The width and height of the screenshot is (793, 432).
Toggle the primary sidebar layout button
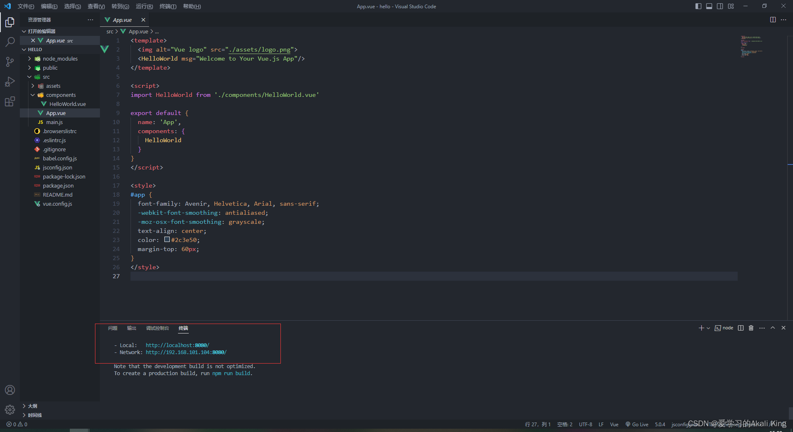[698, 6]
